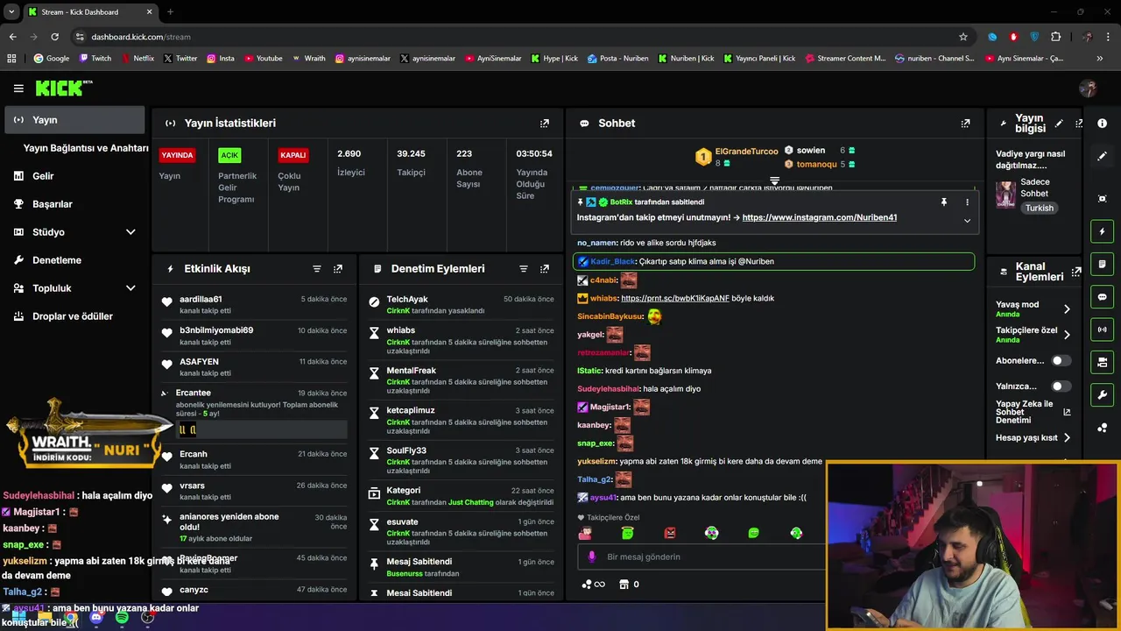The image size is (1121, 631).
Task: Pick the angry red face emote
Action: coord(670,533)
